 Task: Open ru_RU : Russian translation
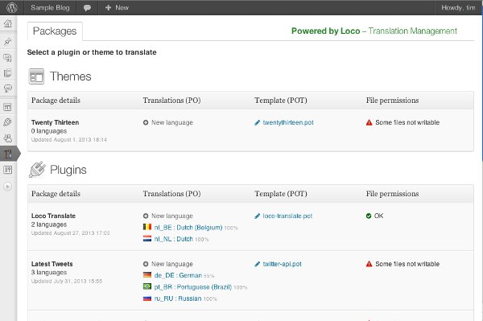coord(178,298)
